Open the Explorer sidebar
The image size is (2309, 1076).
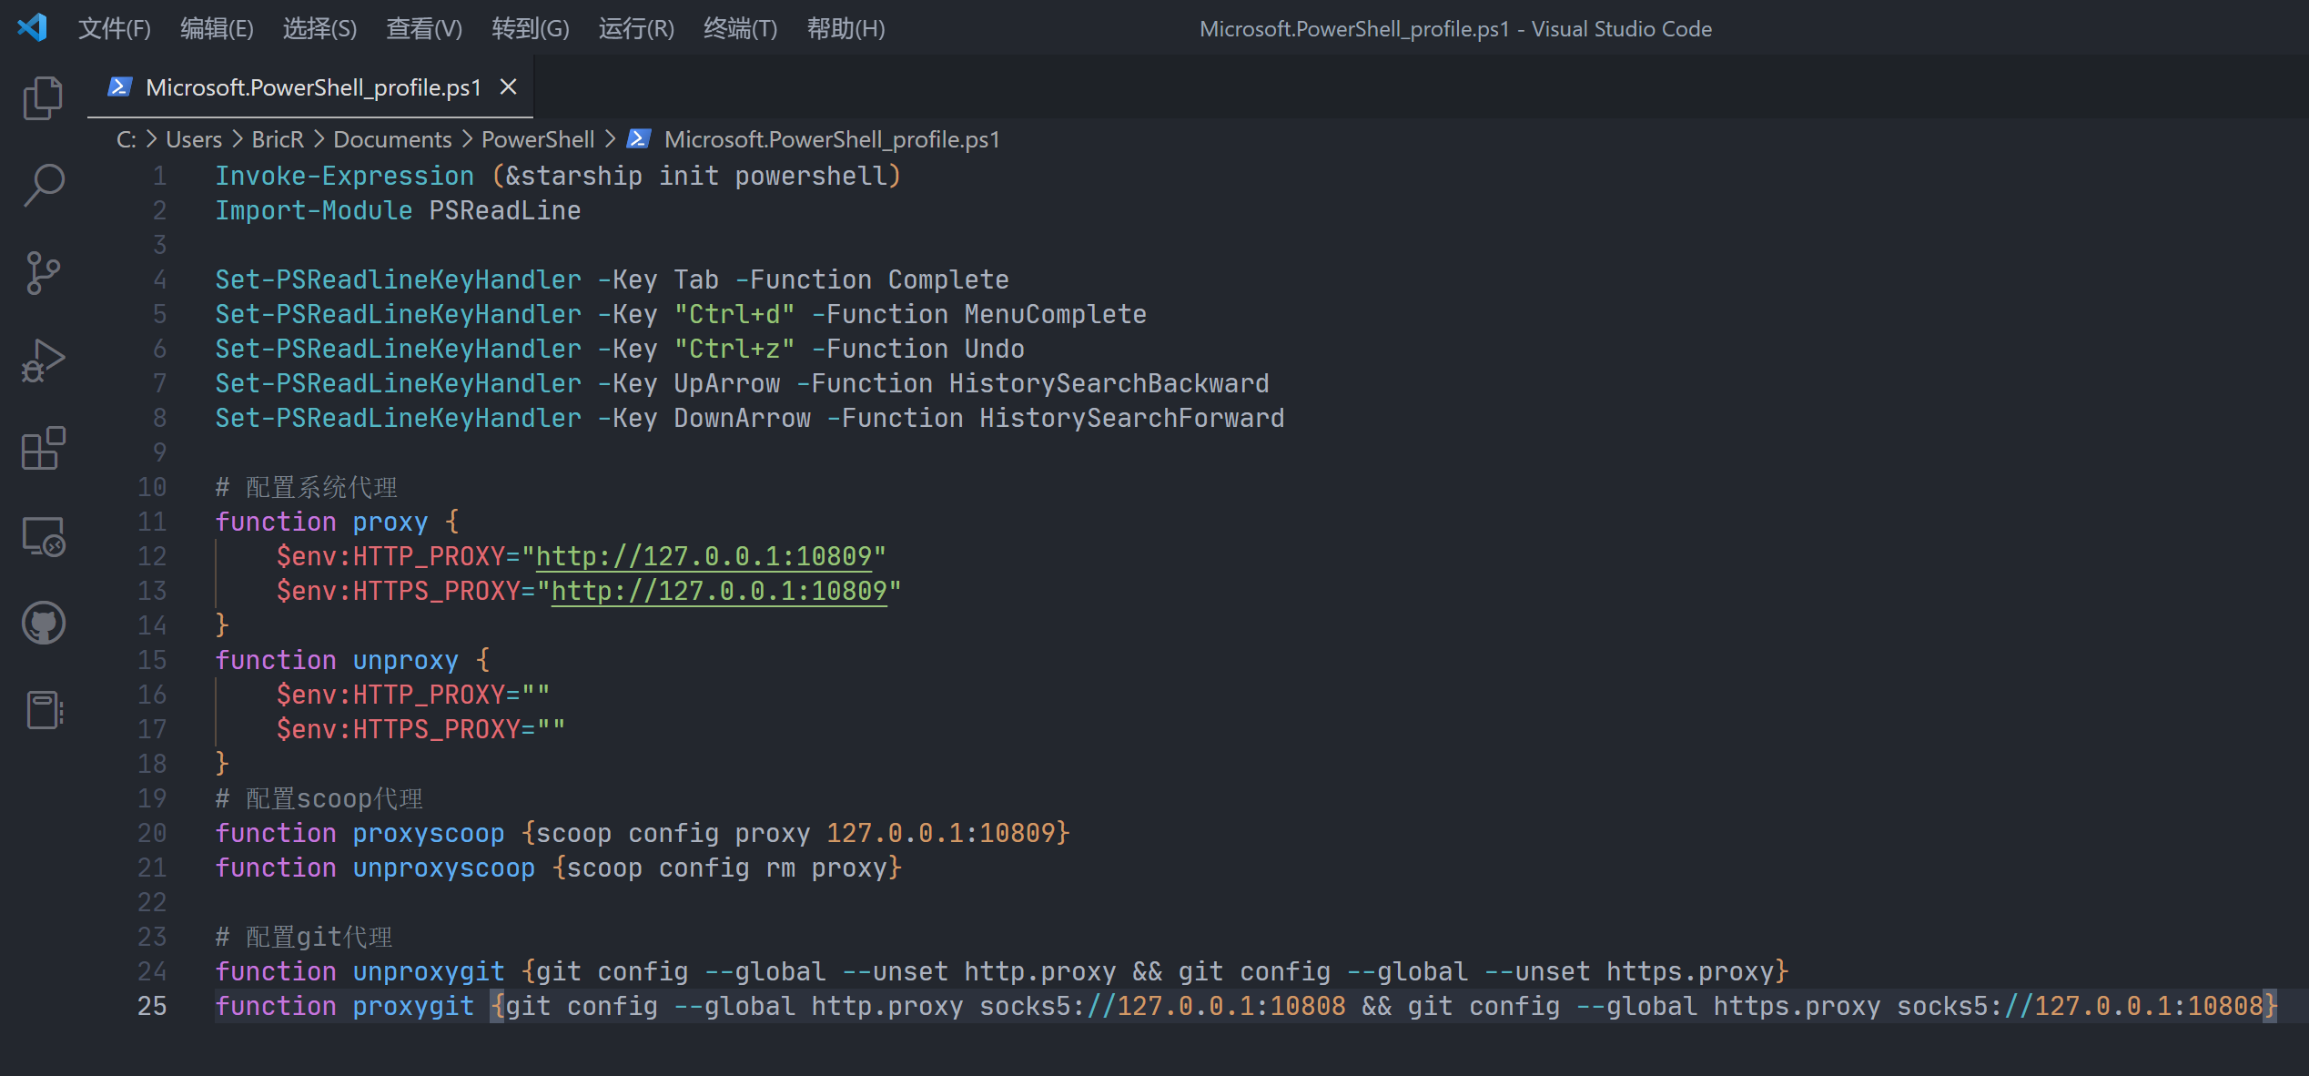pos(42,97)
